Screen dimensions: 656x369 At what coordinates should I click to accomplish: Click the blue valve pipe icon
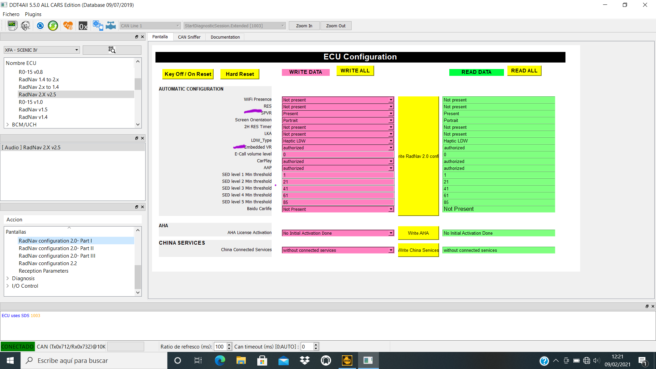(111, 26)
